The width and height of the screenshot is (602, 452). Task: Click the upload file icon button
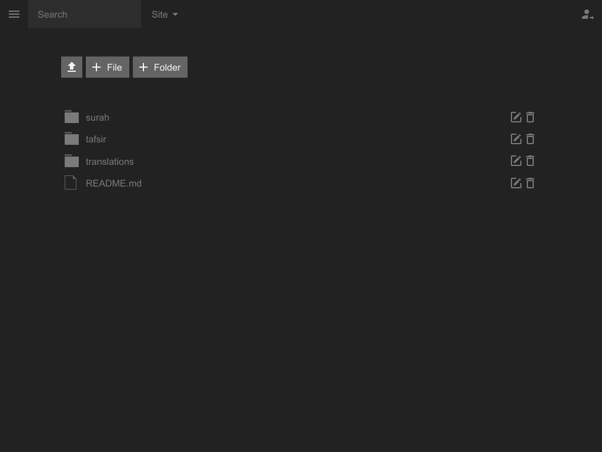pos(72,67)
